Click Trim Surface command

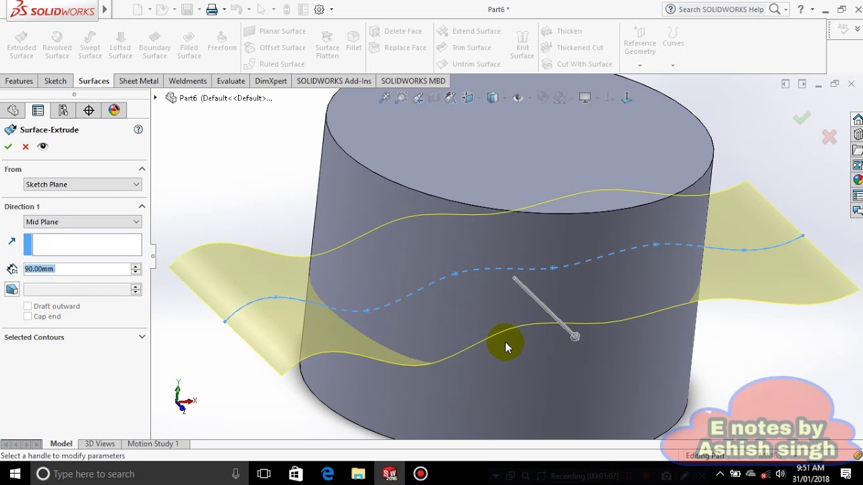click(x=463, y=48)
